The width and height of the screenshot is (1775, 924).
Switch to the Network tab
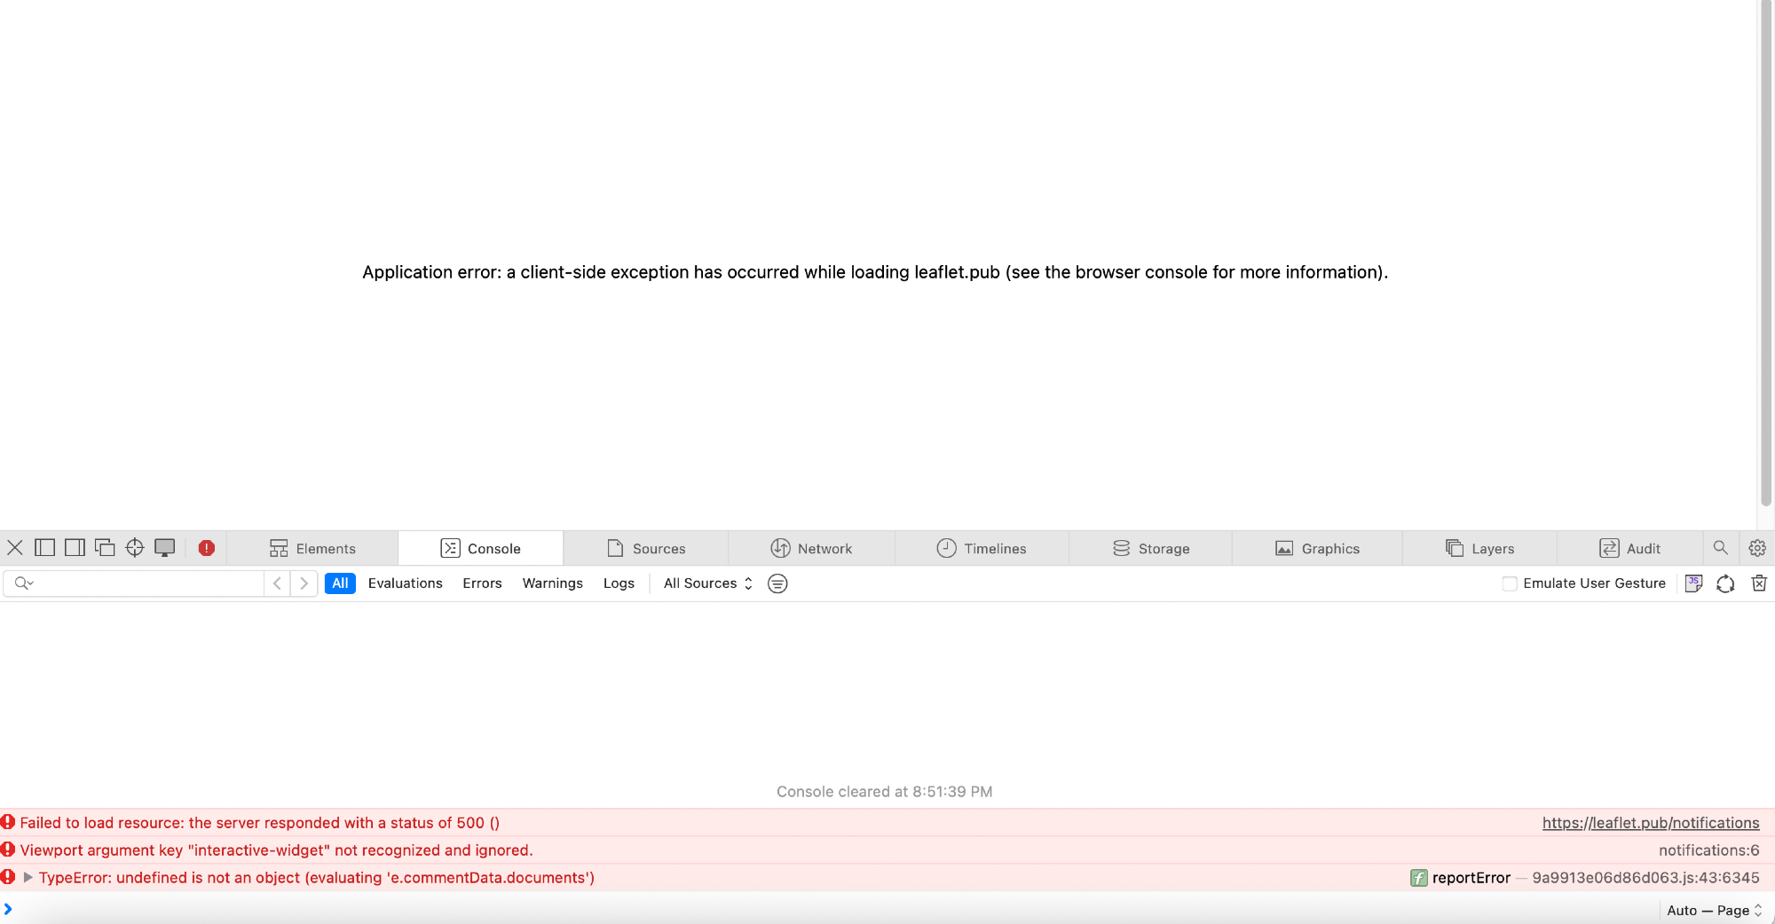click(x=811, y=549)
